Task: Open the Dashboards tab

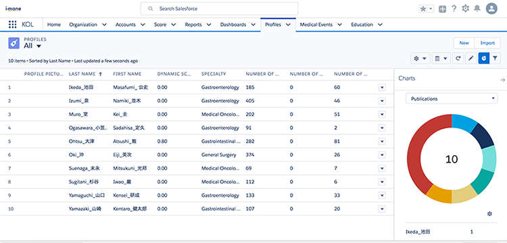Action: pyautogui.click(x=233, y=24)
